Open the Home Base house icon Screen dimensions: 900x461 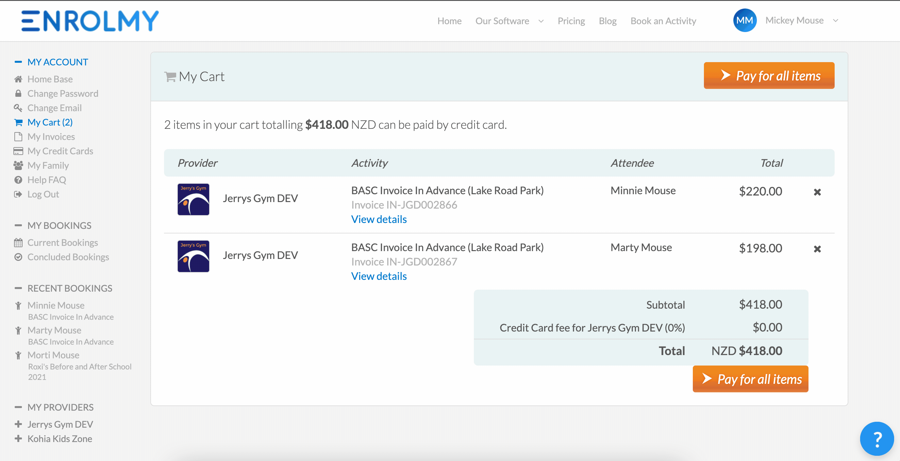click(x=18, y=79)
